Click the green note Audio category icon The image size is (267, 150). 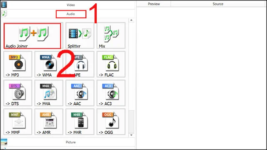(4, 13)
